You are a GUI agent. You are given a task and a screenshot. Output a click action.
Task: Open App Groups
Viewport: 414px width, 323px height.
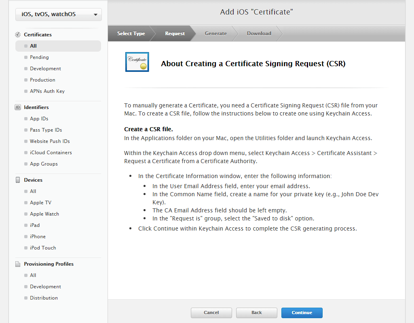(44, 164)
